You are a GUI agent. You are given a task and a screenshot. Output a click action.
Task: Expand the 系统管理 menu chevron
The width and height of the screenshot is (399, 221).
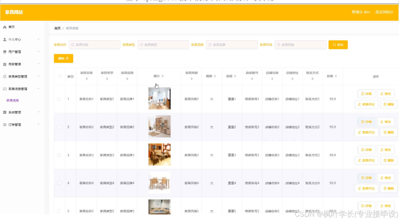pos(39,112)
